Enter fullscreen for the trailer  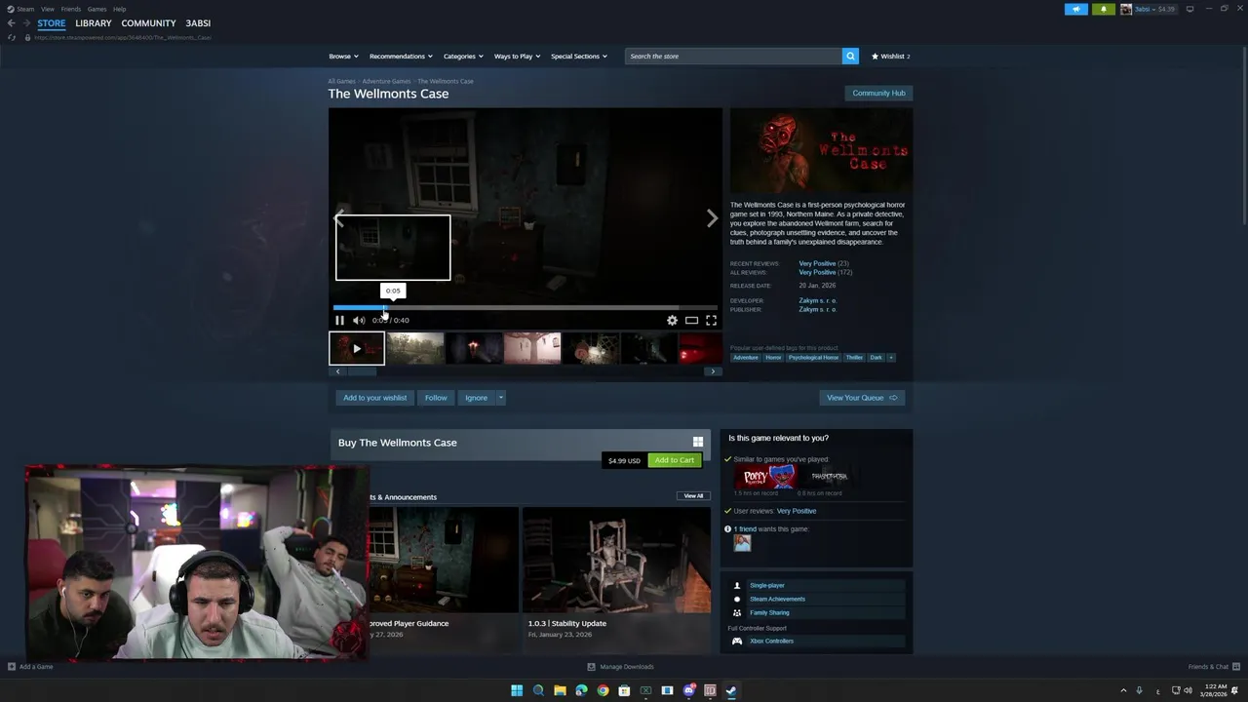click(711, 320)
